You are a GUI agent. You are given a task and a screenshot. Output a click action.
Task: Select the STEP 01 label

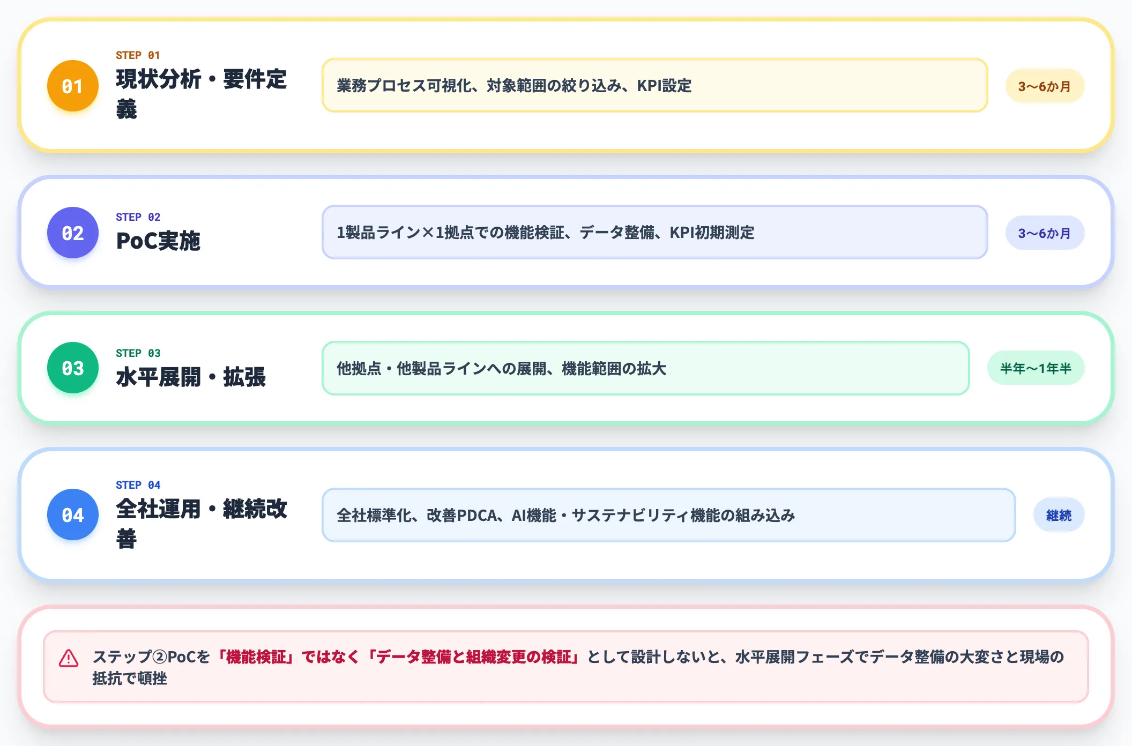[x=138, y=55]
